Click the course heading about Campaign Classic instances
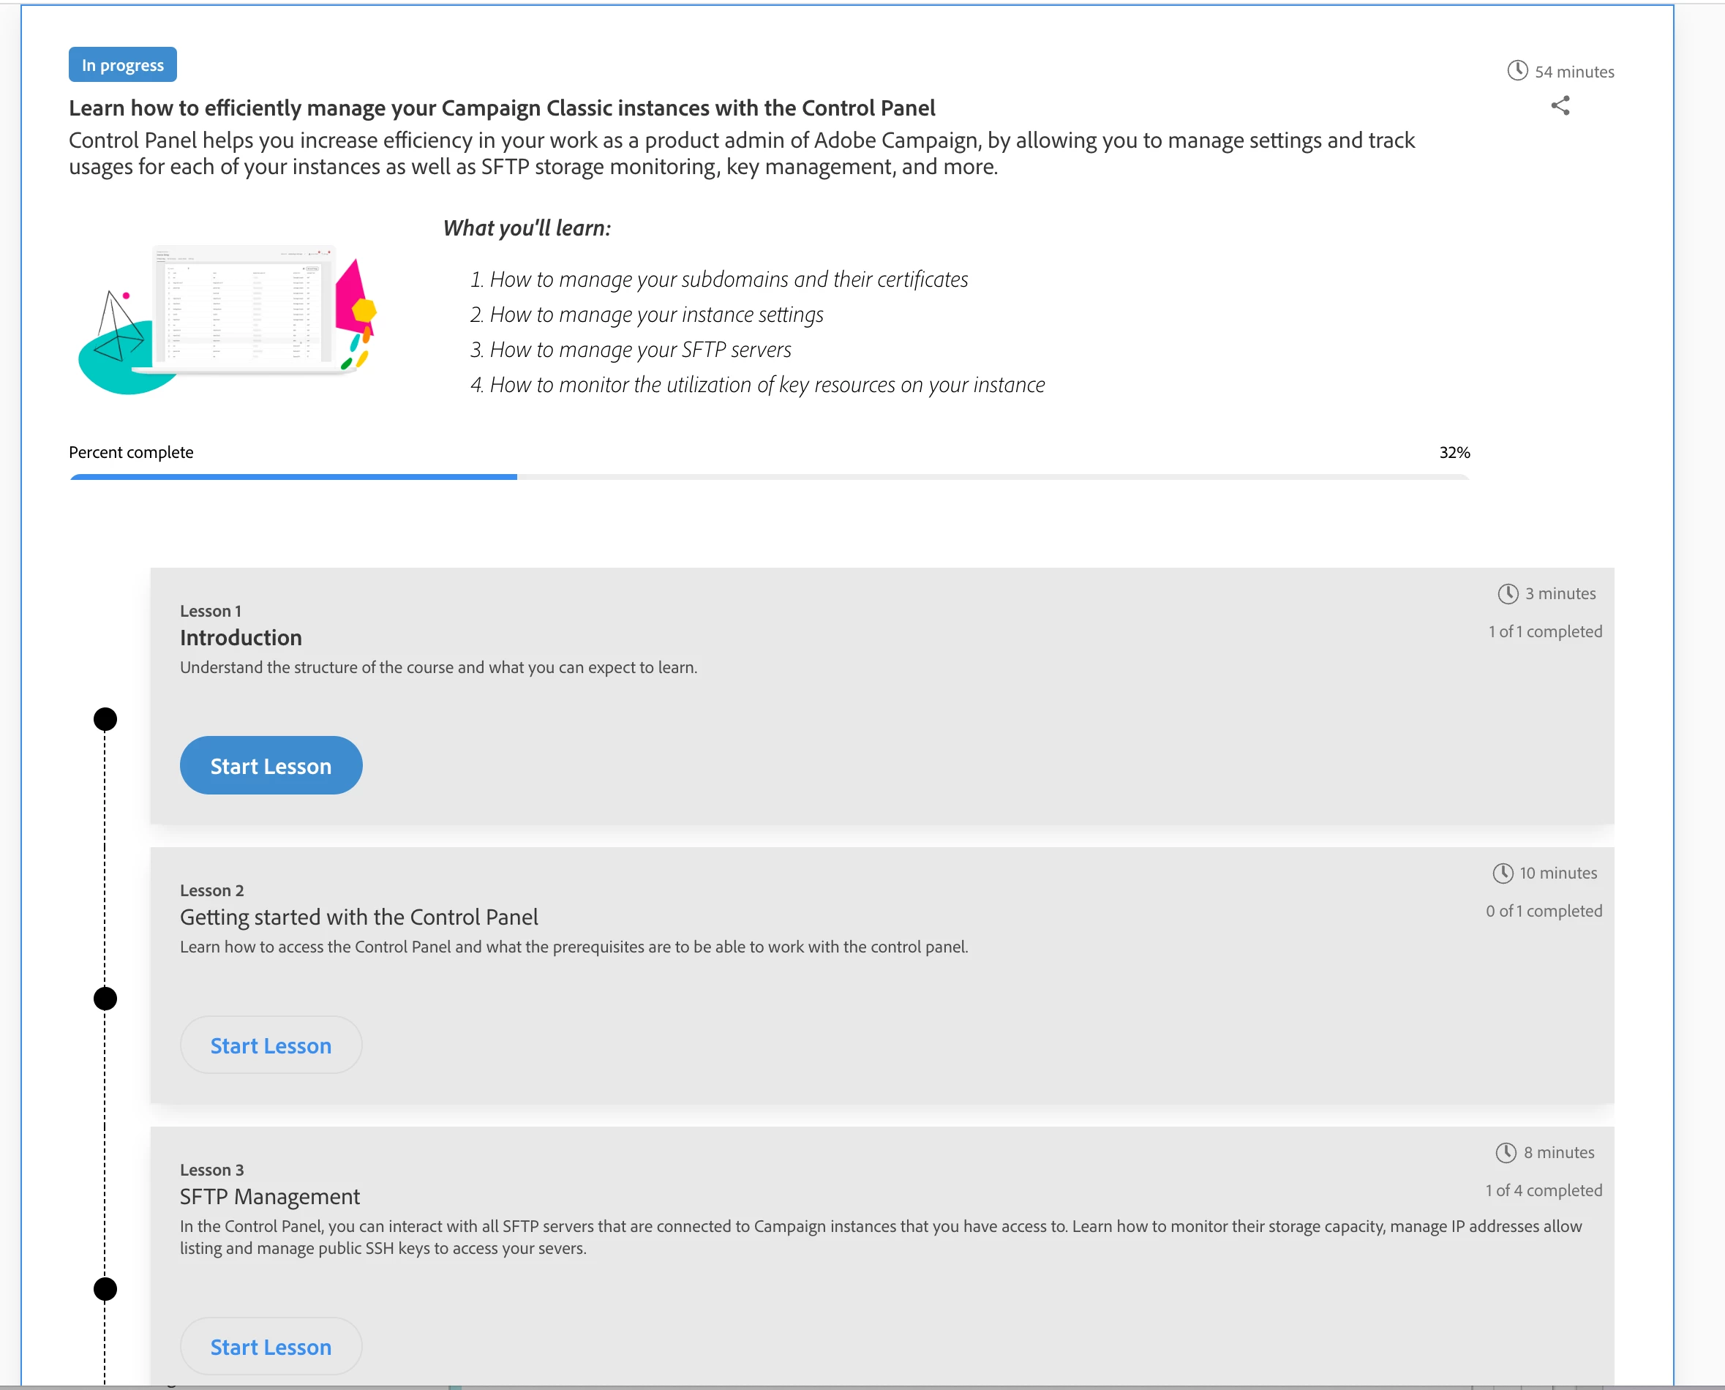Image resolution: width=1725 pixels, height=1390 pixels. point(502,108)
